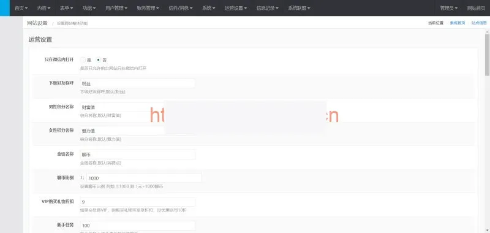The width and height of the screenshot is (490, 233).
Task: Open the 信息记录 menu
Action: coord(268,8)
